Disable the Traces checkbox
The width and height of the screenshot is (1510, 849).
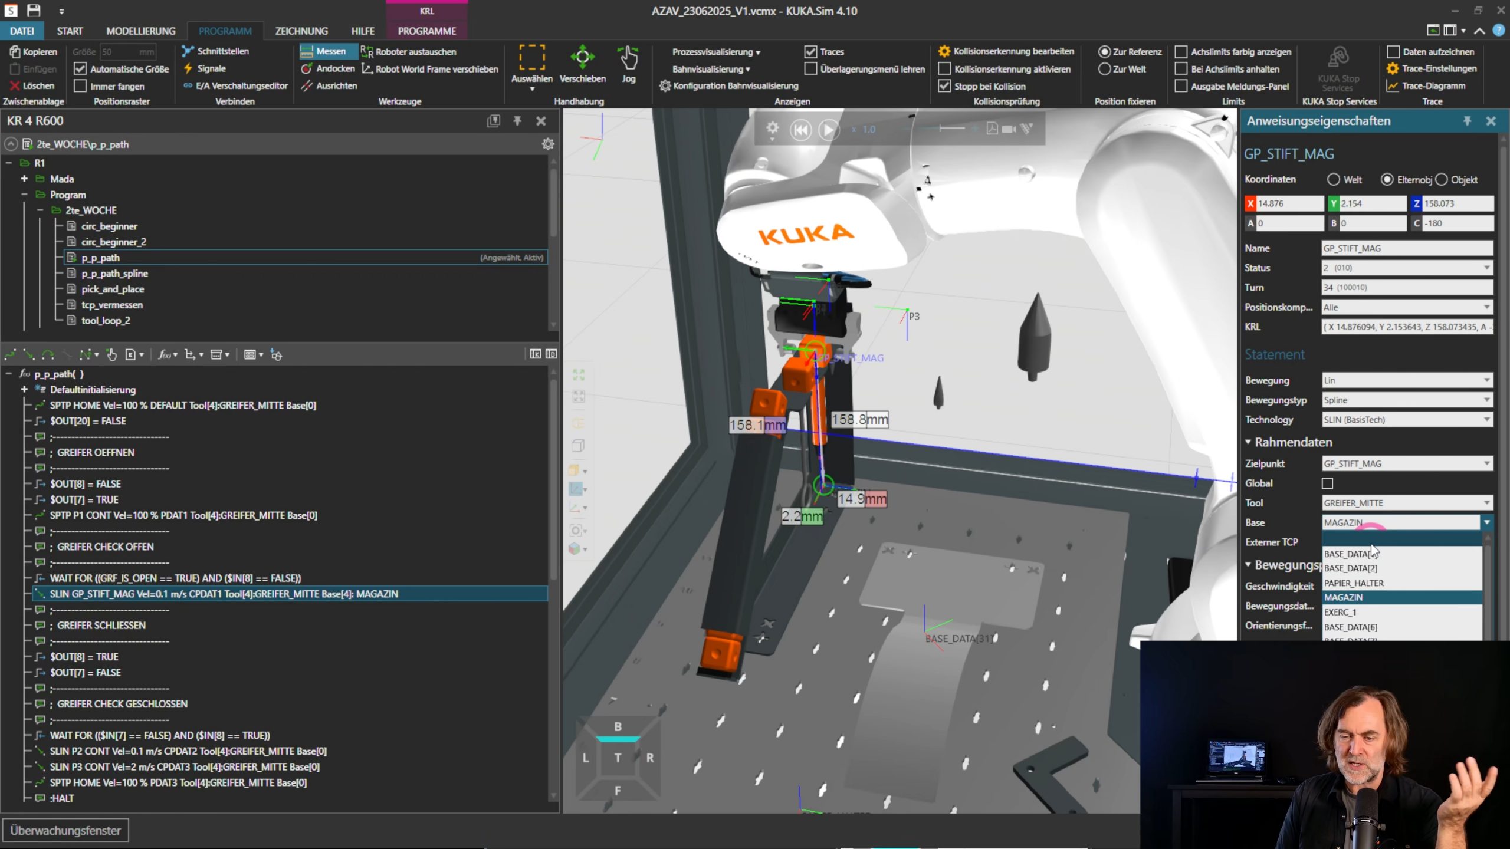pos(810,52)
